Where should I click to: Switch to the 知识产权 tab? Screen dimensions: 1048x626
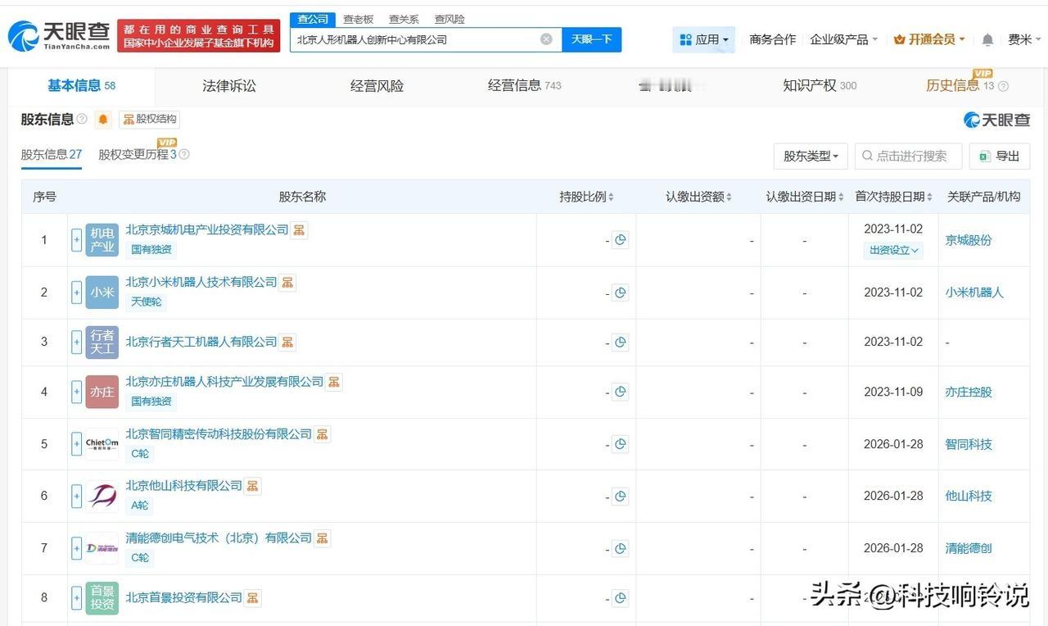[x=820, y=85]
